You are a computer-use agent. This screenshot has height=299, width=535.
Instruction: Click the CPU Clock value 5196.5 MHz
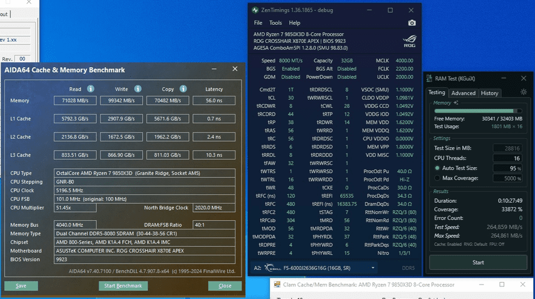tap(144, 190)
